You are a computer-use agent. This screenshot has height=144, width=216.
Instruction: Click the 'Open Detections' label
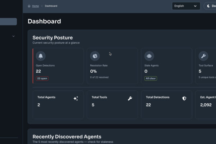tap(45, 66)
